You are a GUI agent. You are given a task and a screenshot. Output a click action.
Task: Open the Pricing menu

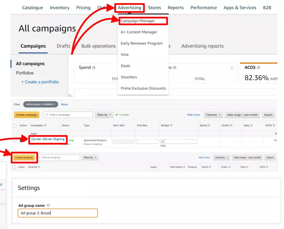[x=83, y=8]
